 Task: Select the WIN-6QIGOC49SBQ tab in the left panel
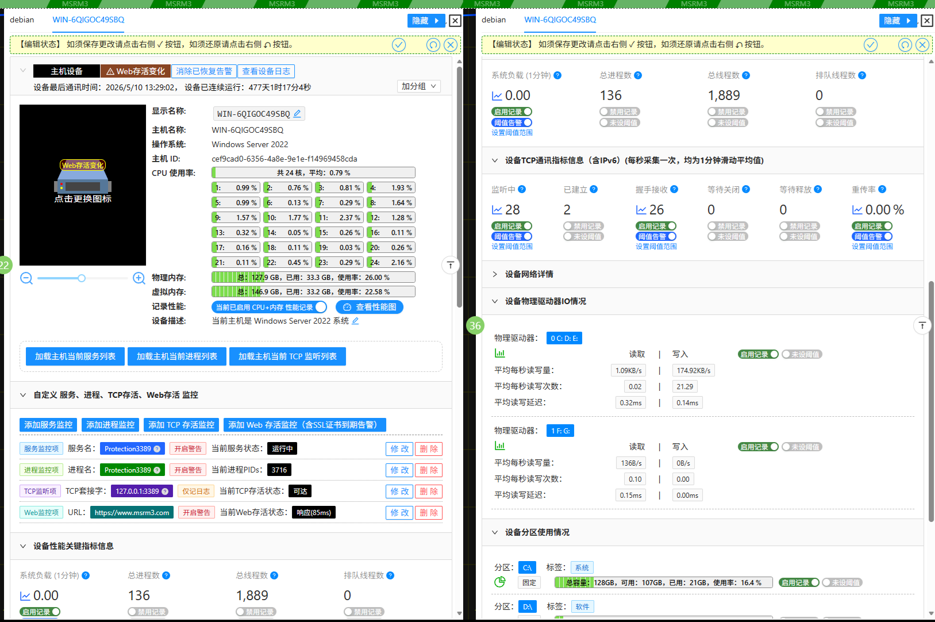tap(89, 20)
